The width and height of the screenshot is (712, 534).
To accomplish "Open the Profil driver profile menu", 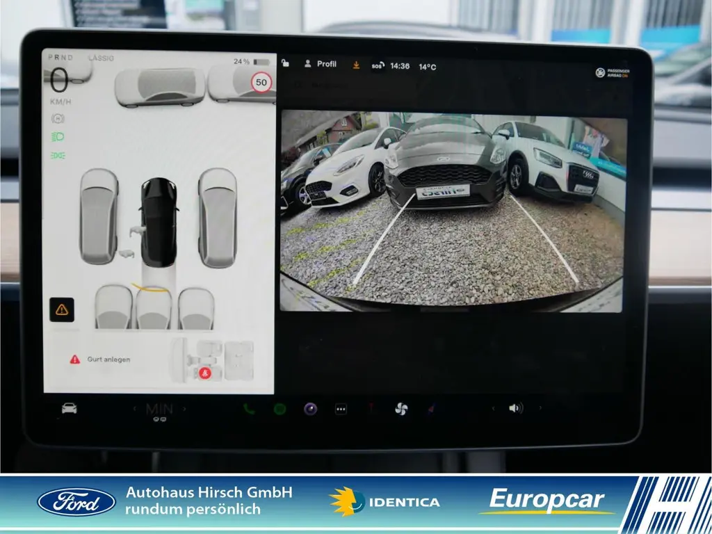I will [x=321, y=64].
